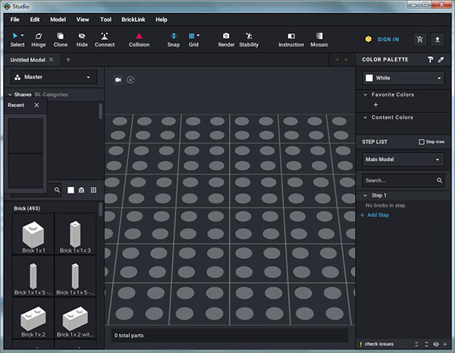Click the camera view icon in viewport

point(118,80)
